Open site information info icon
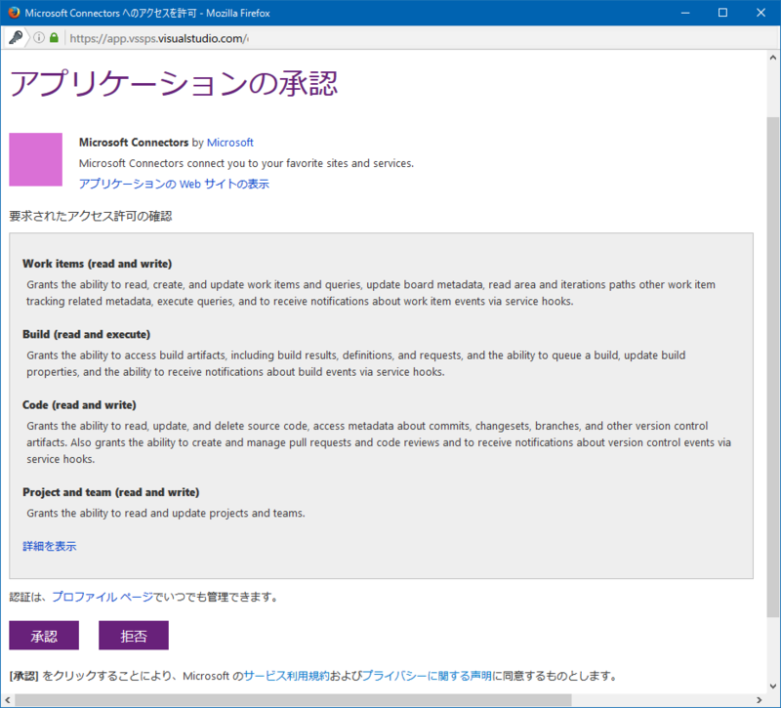This screenshot has width=781, height=708. click(39, 38)
